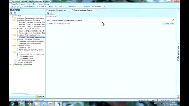Click the blue list icon at Navigator bottom

39,97
